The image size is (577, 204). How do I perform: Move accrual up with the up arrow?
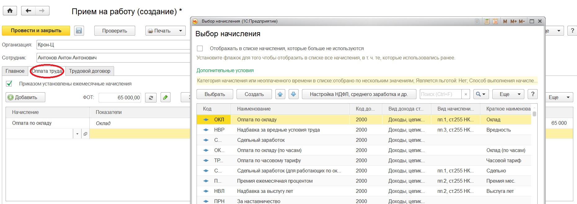pos(280,94)
